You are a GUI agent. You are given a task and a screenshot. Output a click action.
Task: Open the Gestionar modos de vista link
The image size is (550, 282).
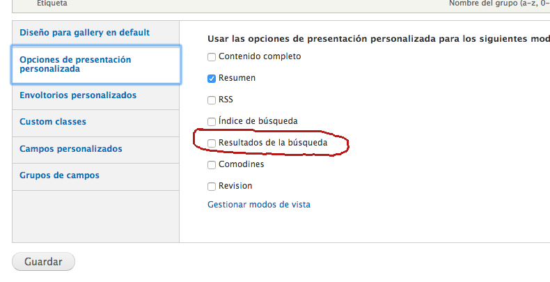tap(259, 205)
